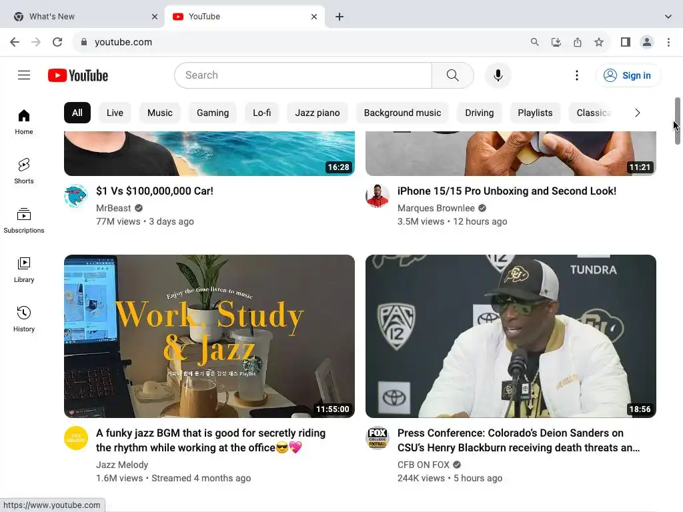
Task: Open iPhone 15/15 Pro Unboxing video title
Action: (x=507, y=191)
